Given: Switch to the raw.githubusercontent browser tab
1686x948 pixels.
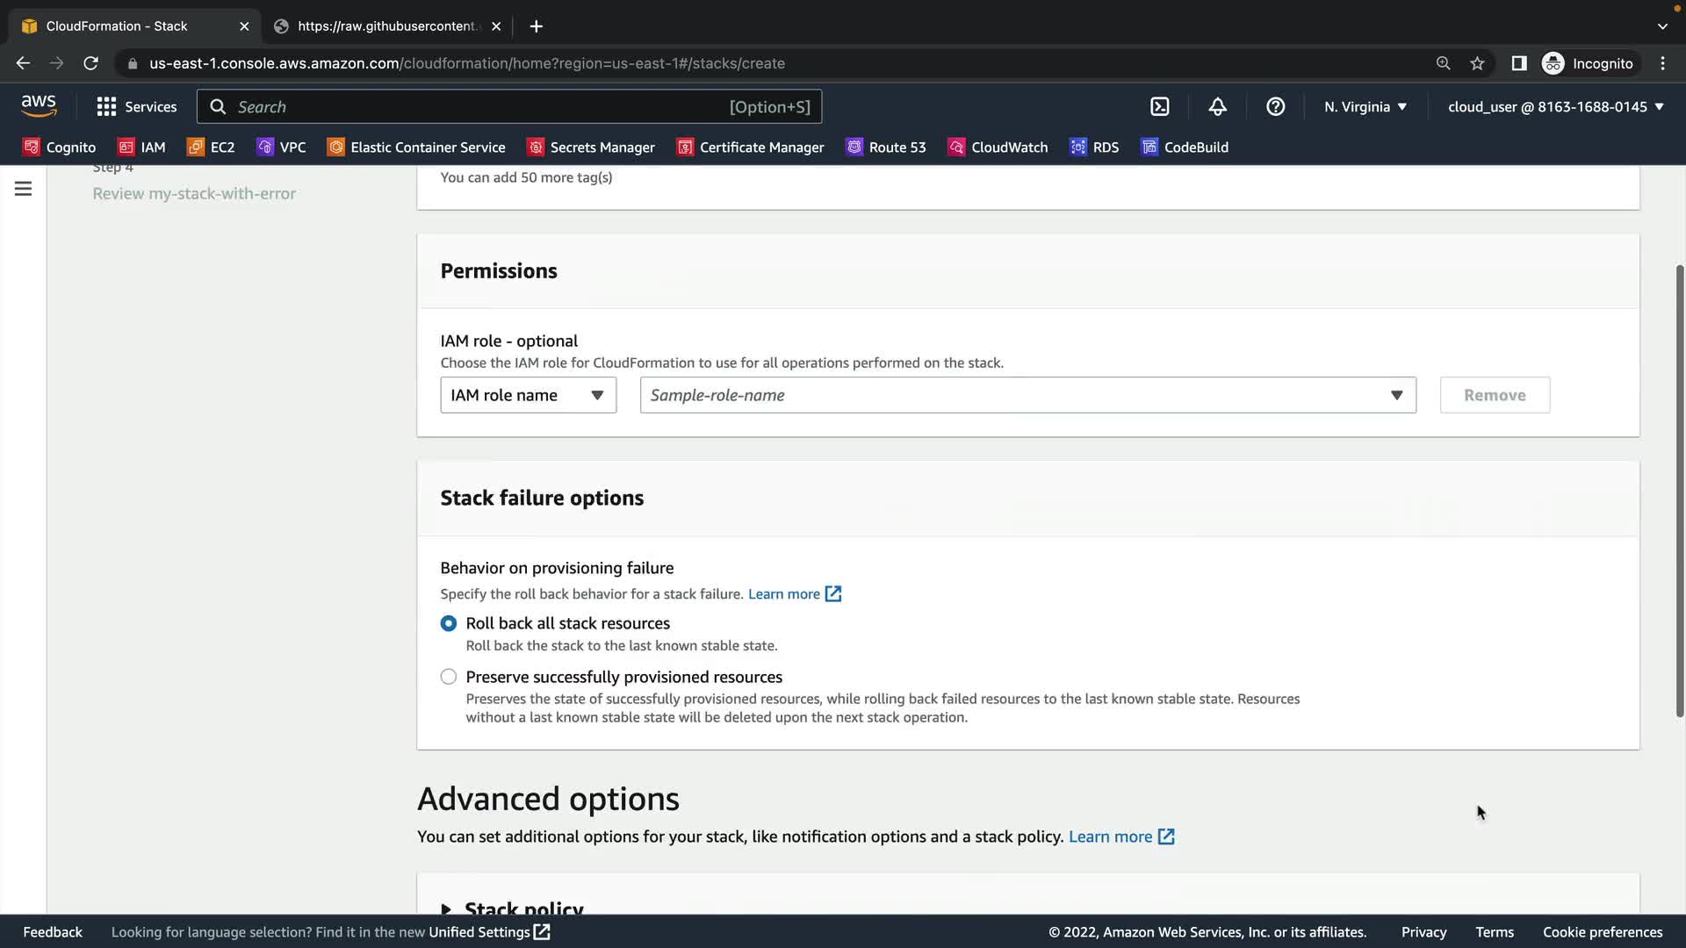Looking at the screenshot, I should point(386,25).
